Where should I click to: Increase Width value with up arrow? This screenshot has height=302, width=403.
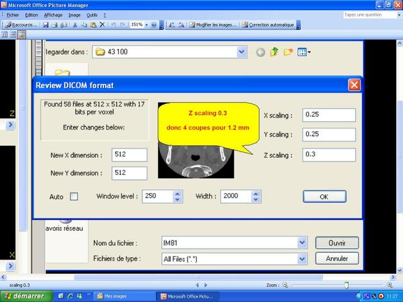point(256,193)
